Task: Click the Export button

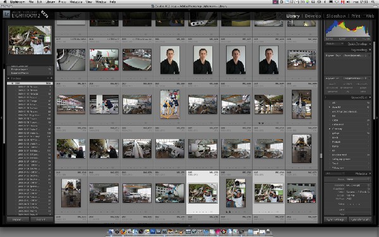Action: 42,219
